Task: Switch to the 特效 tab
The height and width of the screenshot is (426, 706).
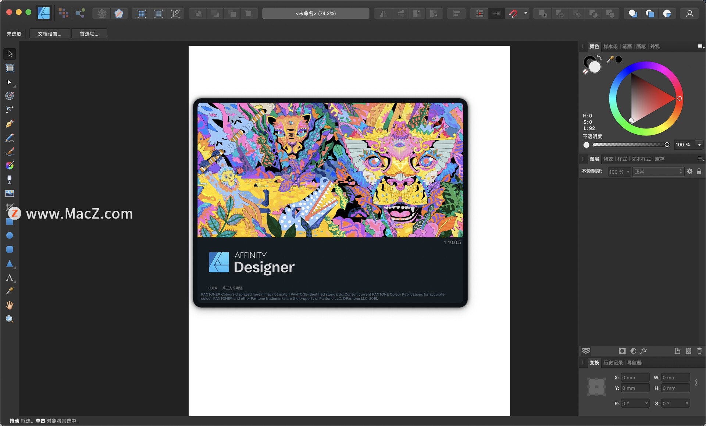Action: tap(608, 159)
